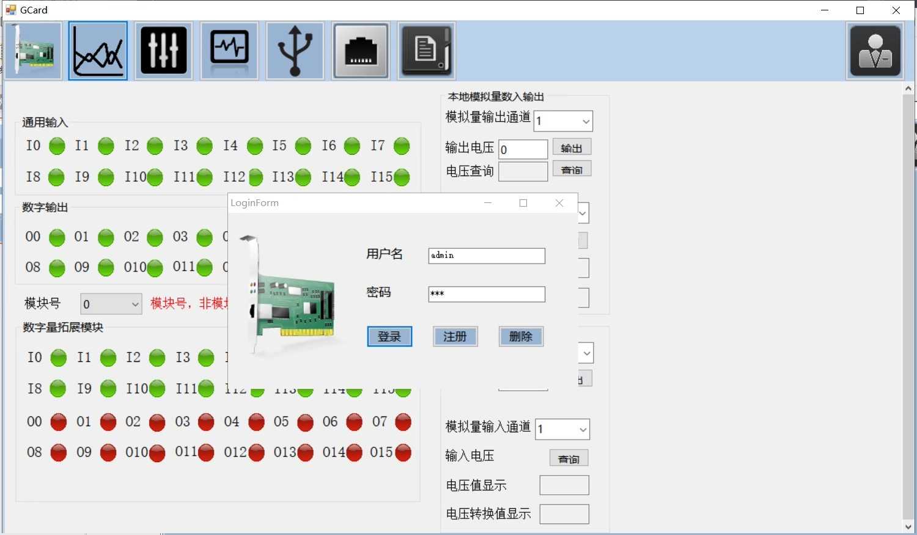Toggle red O12 indicator in 数字量拓展模块

[256, 453]
